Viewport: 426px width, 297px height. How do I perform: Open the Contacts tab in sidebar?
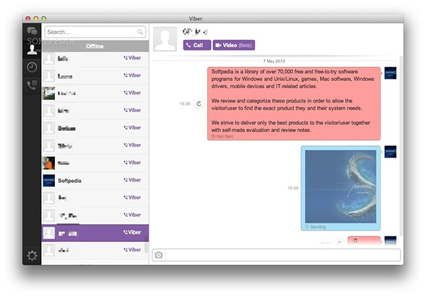click(x=32, y=49)
